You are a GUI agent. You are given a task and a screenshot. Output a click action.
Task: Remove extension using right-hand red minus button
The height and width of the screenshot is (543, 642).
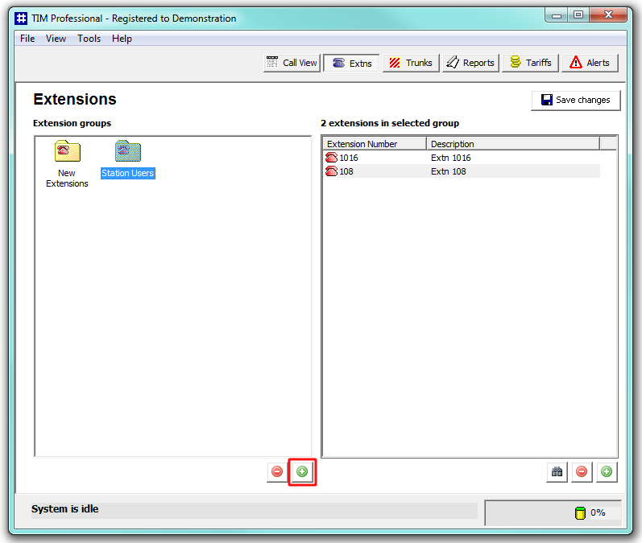click(582, 472)
